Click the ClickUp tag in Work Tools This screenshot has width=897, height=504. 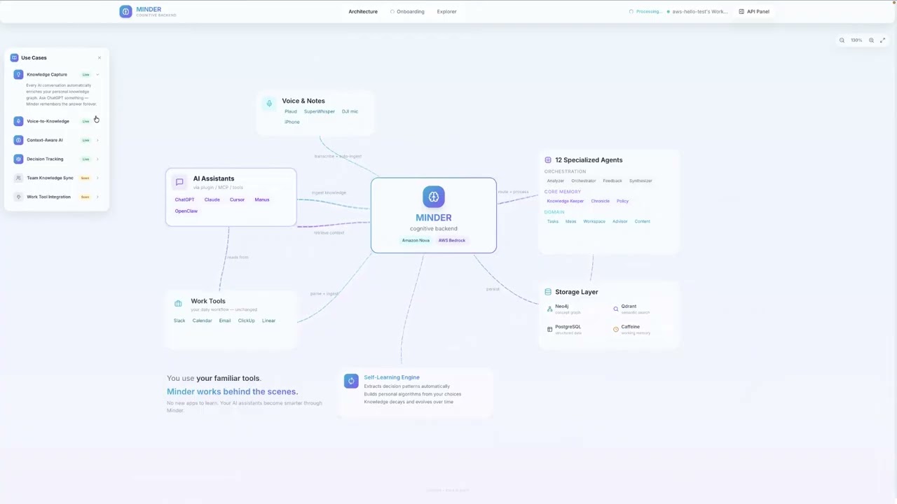(x=246, y=321)
